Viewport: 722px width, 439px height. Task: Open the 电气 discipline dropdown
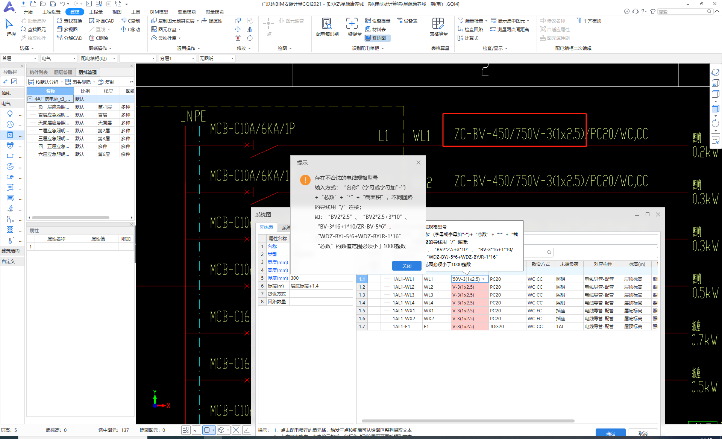click(x=58, y=58)
